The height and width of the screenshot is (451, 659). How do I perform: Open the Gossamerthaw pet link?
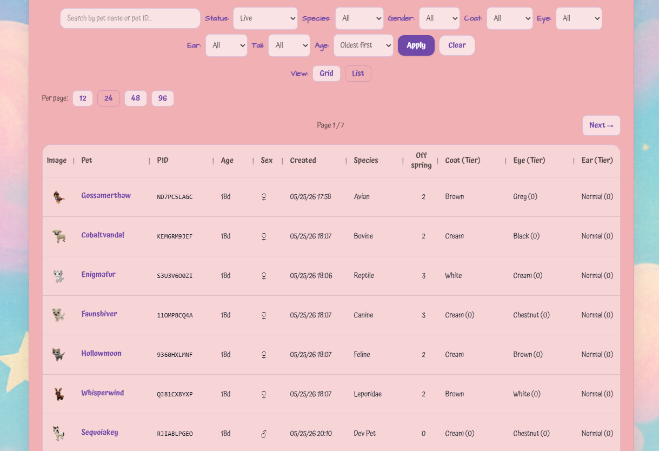pos(106,196)
